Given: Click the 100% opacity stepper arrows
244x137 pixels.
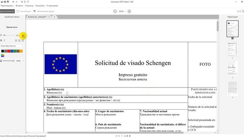Looking at the screenshot, I should (x=23, y=61).
